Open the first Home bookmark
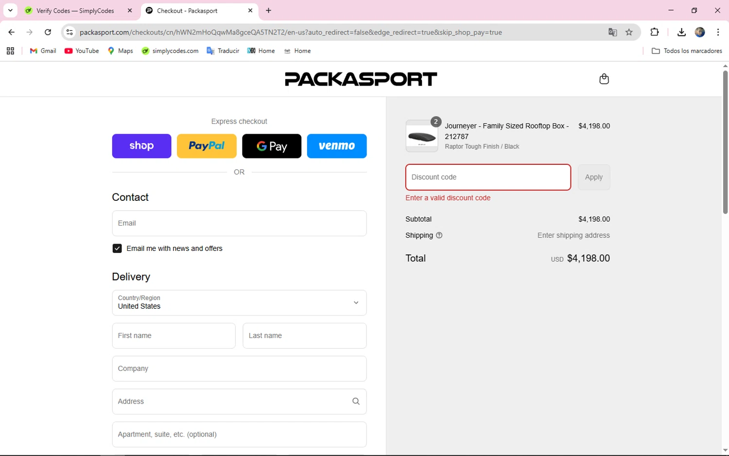 click(261, 51)
